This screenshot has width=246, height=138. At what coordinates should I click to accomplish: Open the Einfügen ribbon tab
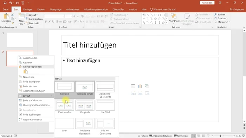[28, 9]
